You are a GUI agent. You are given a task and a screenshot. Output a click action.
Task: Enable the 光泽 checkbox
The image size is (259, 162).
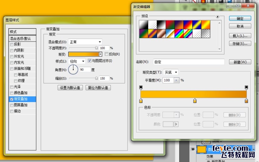coord(12,87)
